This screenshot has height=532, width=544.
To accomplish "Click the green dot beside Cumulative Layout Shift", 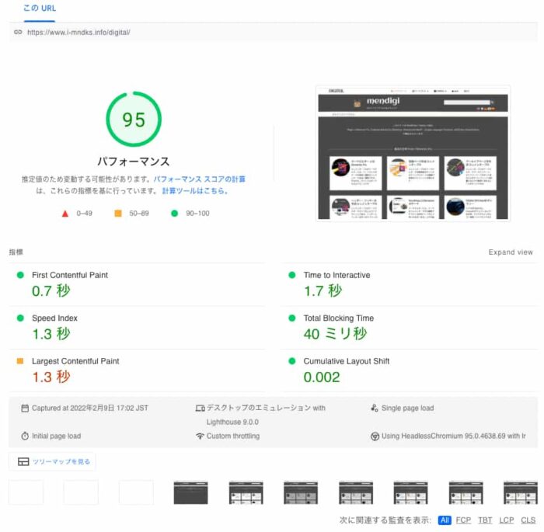I will point(292,361).
